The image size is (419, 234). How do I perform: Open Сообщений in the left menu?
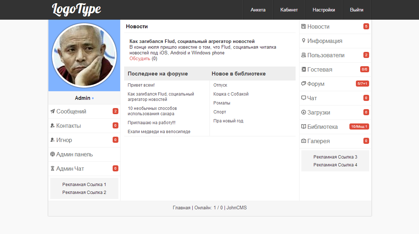pyautogui.click(x=84, y=111)
